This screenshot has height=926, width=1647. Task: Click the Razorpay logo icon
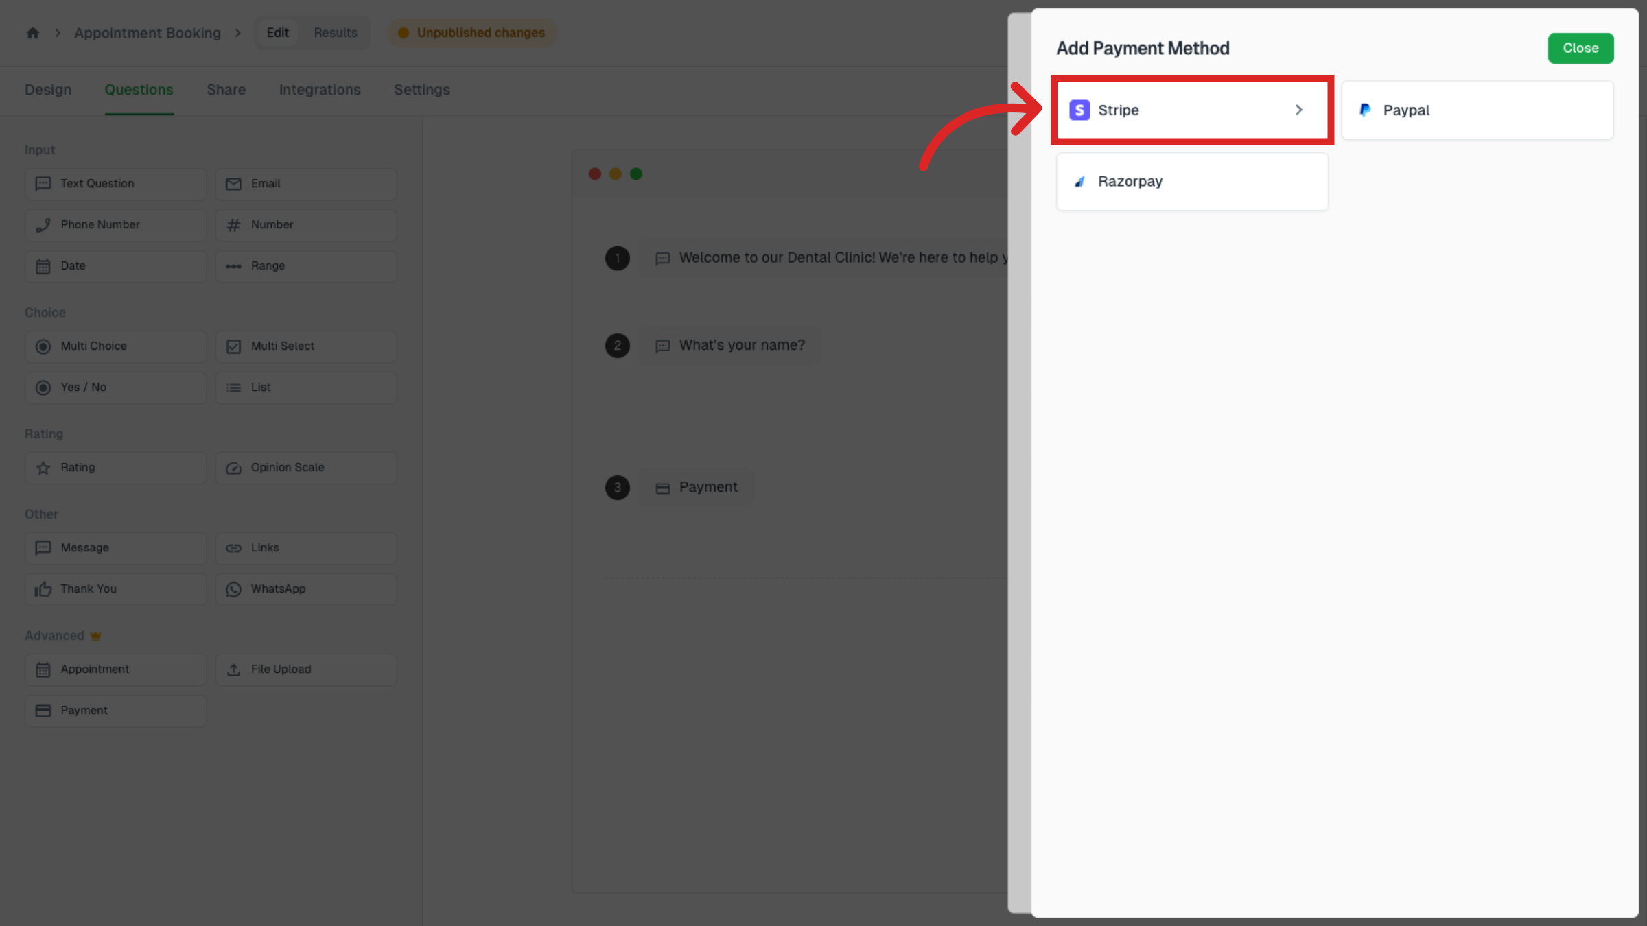[x=1079, y=181]
